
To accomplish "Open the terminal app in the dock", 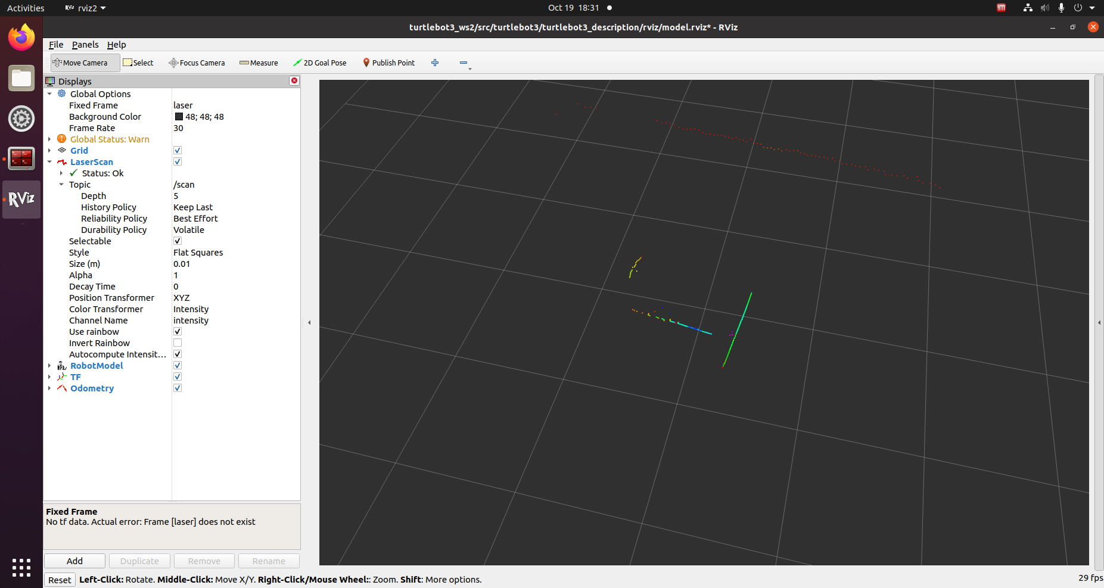I will tap(21, 158).
